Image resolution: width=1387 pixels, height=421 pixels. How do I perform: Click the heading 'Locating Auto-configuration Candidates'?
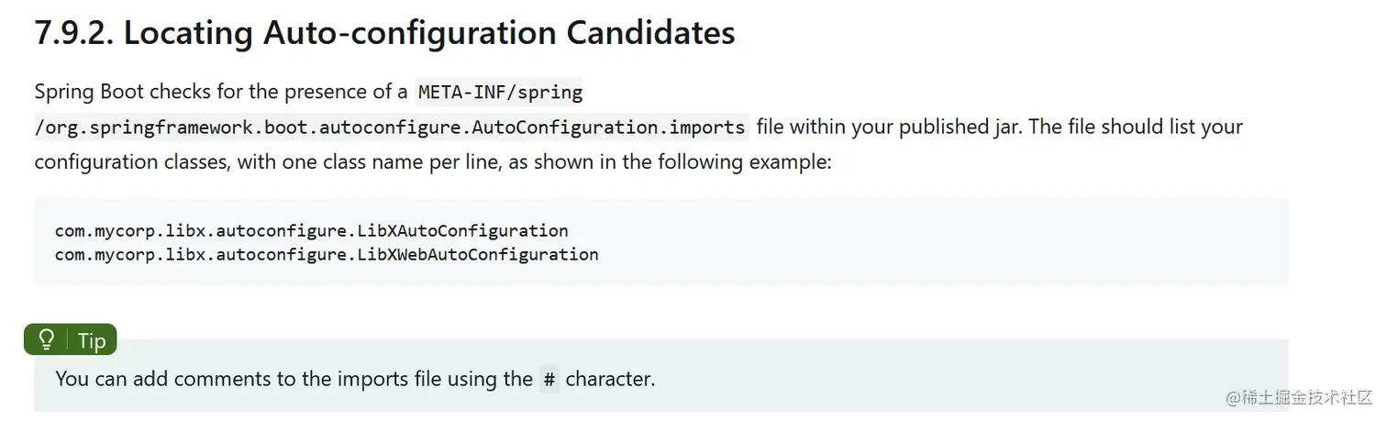tap(429, 33)
